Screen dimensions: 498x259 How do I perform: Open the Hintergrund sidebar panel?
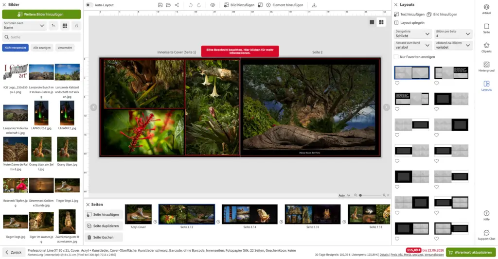click(x=486, y=67)
